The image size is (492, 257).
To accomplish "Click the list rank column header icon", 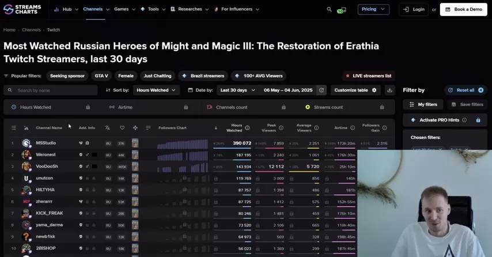I will (14, 128).
